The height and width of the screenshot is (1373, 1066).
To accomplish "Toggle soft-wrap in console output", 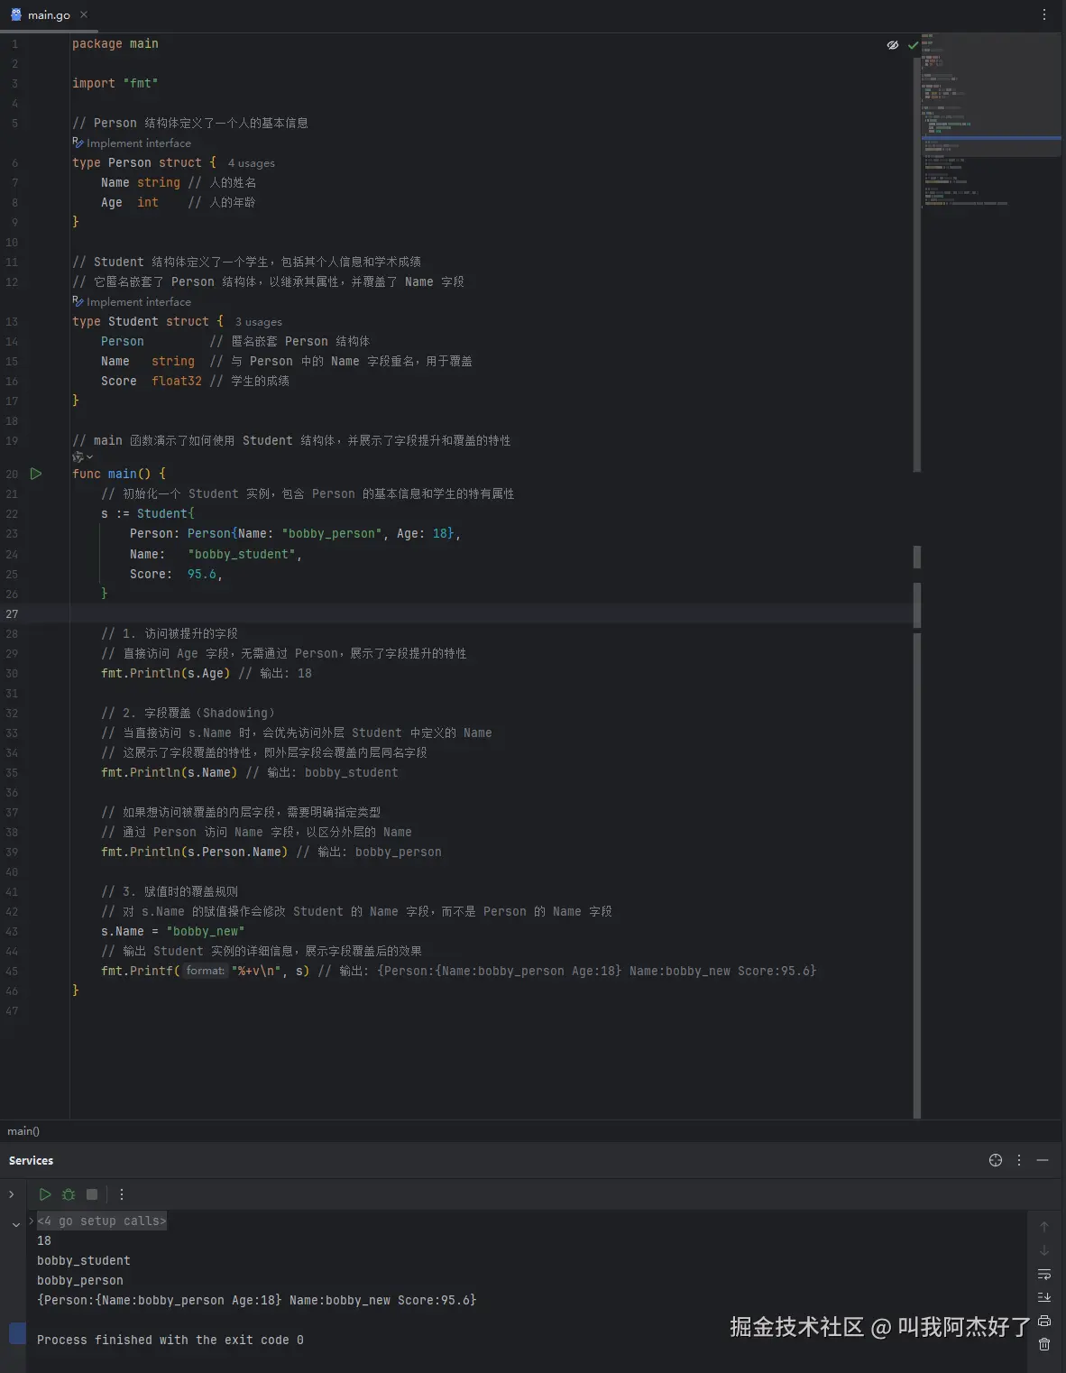I will pos(1044,1274).
